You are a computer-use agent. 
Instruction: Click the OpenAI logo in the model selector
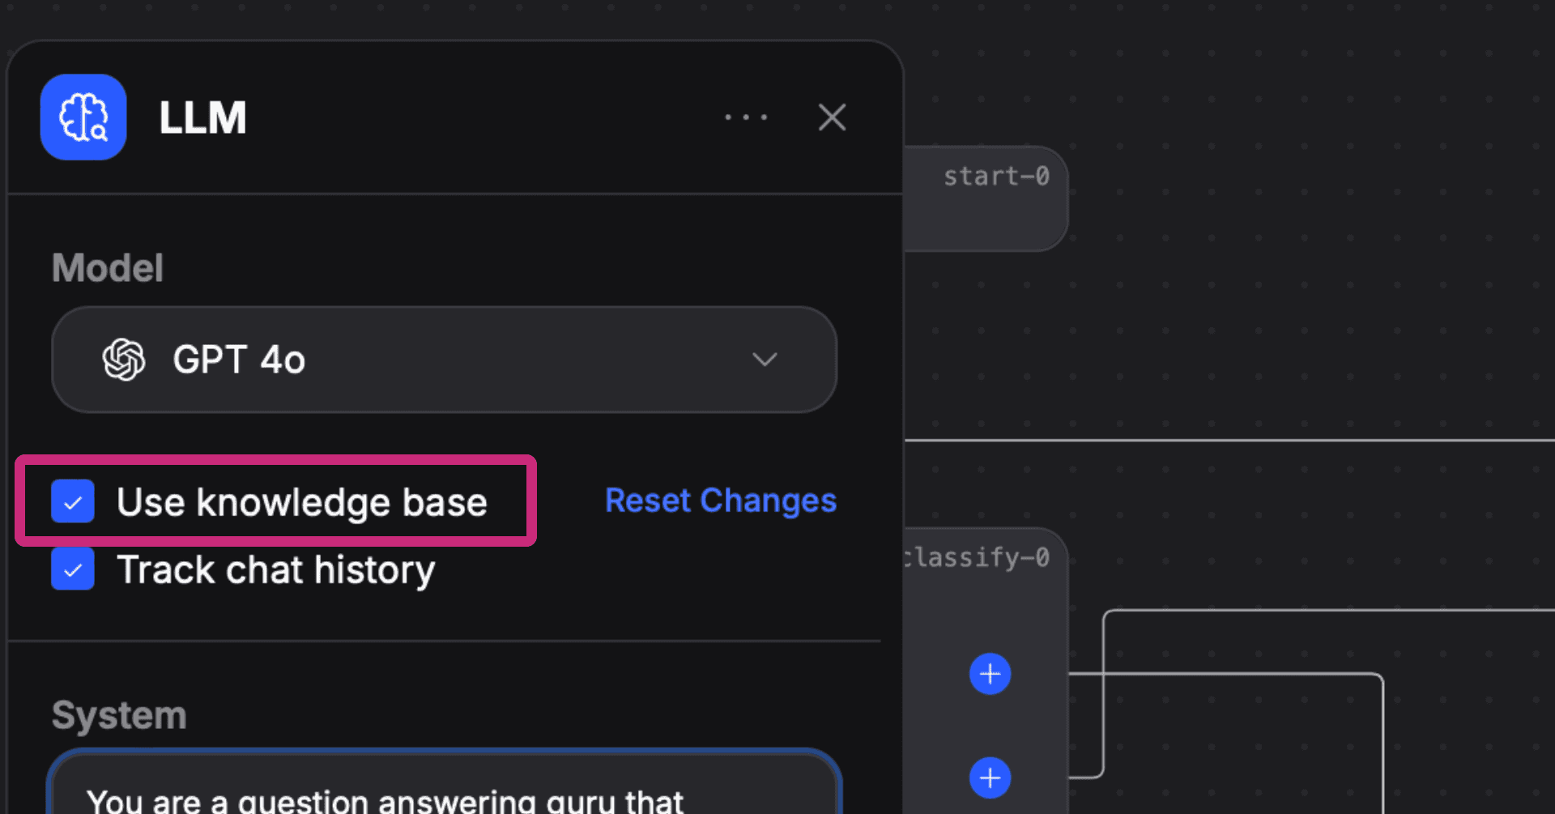(x=123, y=359)
